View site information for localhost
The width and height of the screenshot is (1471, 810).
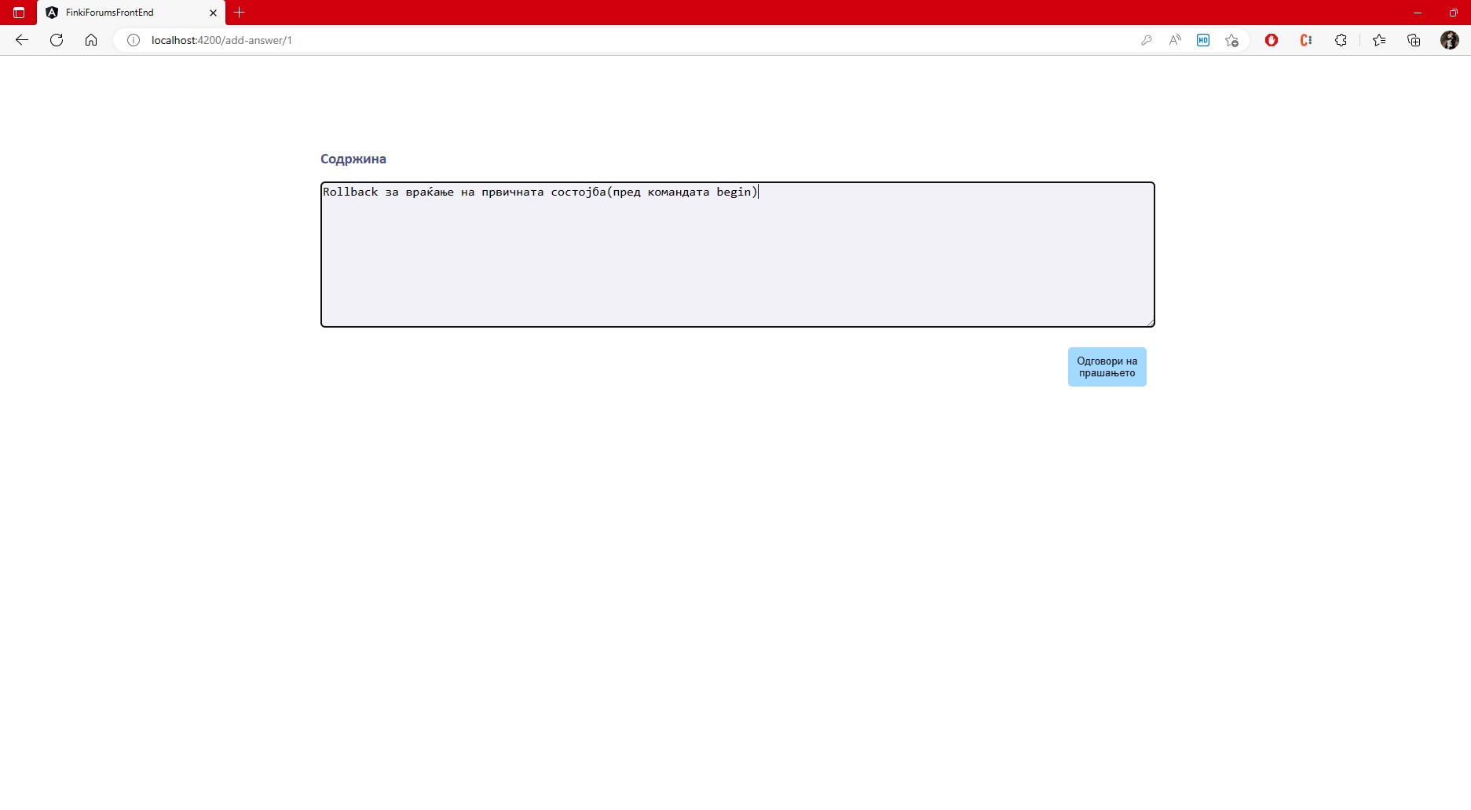134,40
